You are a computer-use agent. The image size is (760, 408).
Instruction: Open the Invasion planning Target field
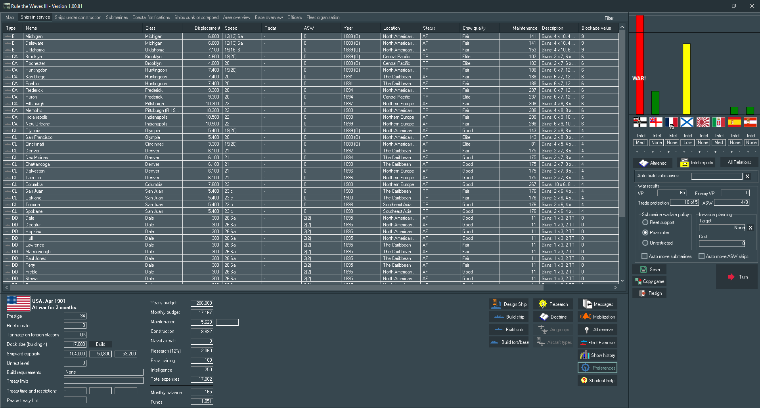click(722, 228)
